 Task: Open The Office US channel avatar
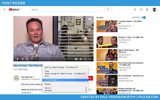(x=16, y=78)
